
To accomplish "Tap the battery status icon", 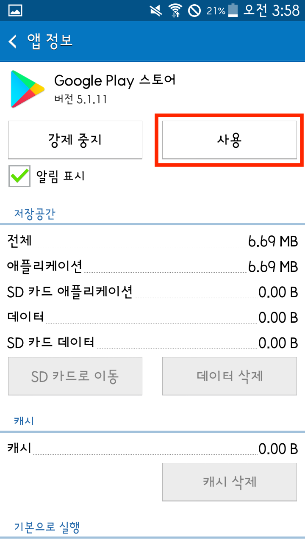I will click(233, 11).
